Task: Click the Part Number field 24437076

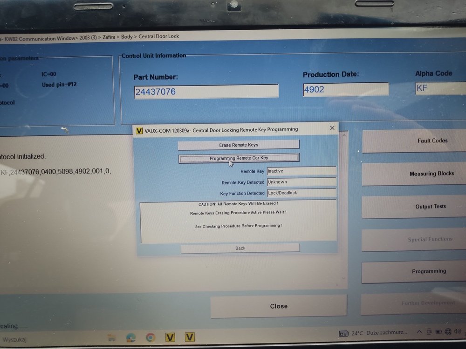Action: point(206,92)
